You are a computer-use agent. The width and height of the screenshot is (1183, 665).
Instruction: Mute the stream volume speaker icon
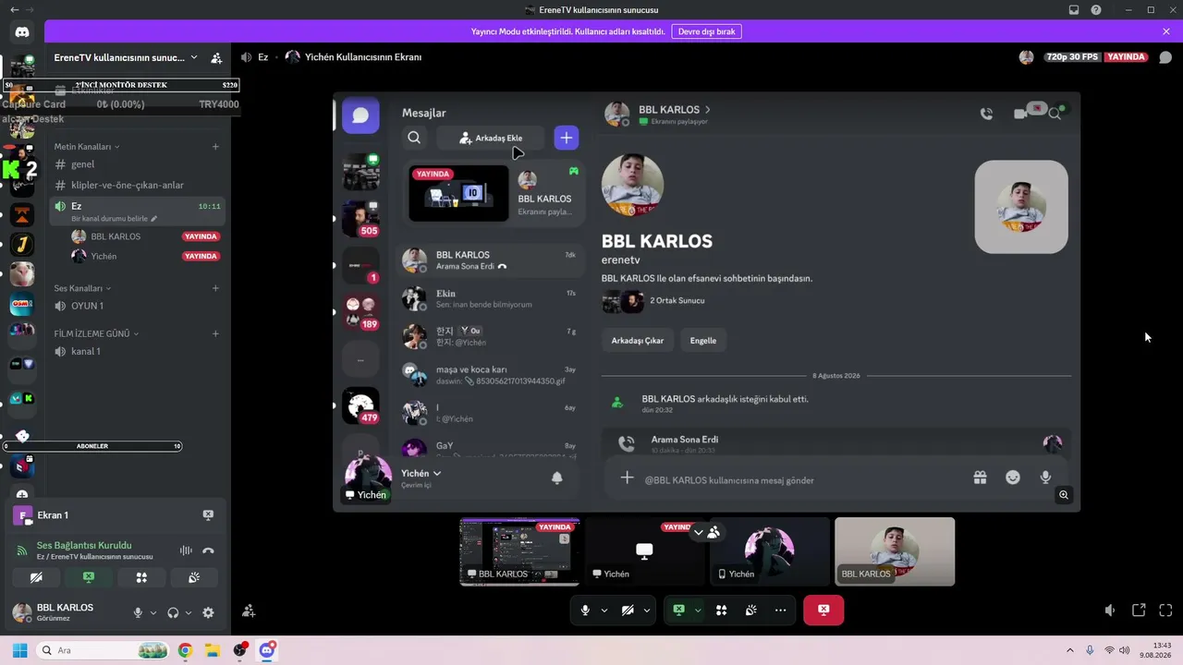coord(1110,611)
